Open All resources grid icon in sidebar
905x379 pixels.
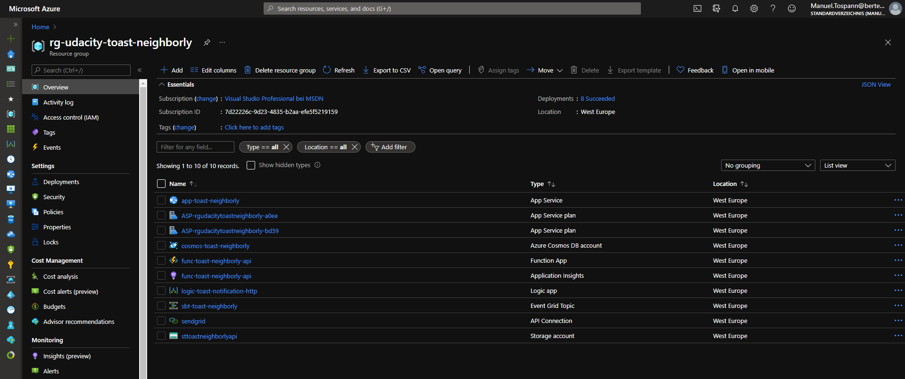(11, 129)
